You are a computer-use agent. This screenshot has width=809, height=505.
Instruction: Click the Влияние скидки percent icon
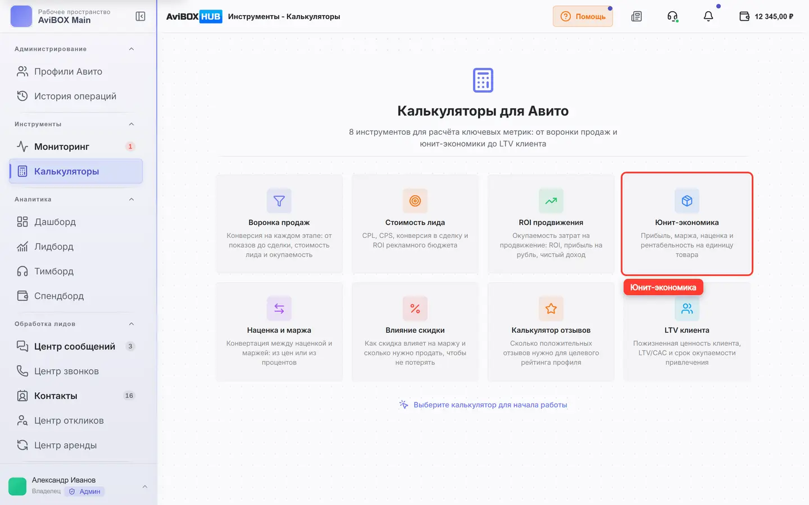[415, 309]
